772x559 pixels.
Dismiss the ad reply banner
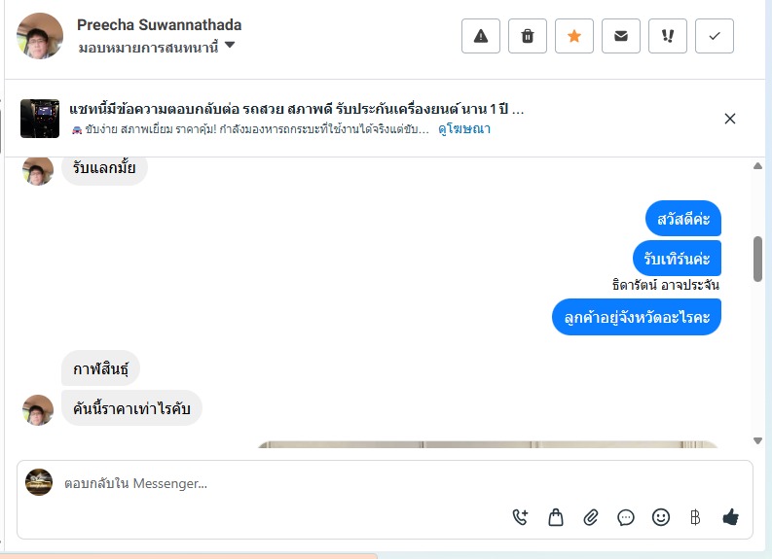(x=730, y=119)
